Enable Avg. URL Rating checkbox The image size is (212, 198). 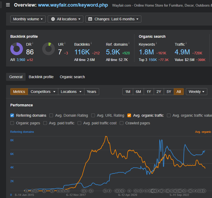[93, 115]
